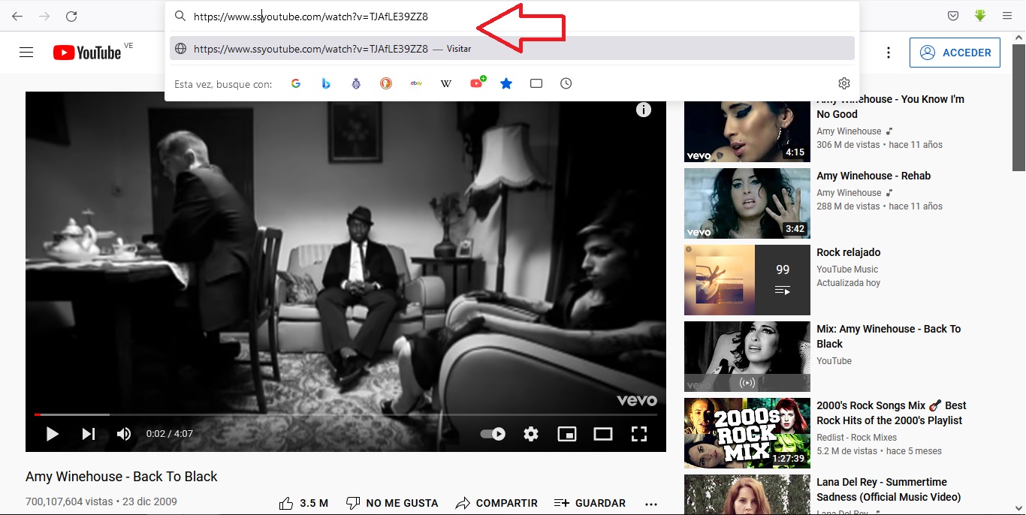Search this time with eBay
This screenshot has width=1026, height=515.
(x=416, y=83)
